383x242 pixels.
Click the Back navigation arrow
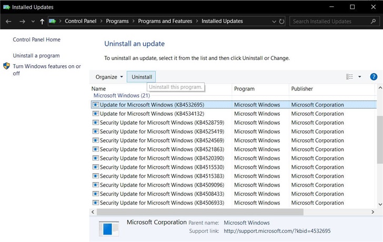[x=8, y=22]
